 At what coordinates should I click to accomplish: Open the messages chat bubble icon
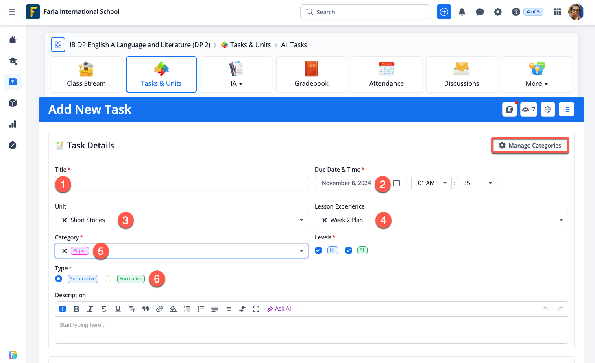pos(480,12)
